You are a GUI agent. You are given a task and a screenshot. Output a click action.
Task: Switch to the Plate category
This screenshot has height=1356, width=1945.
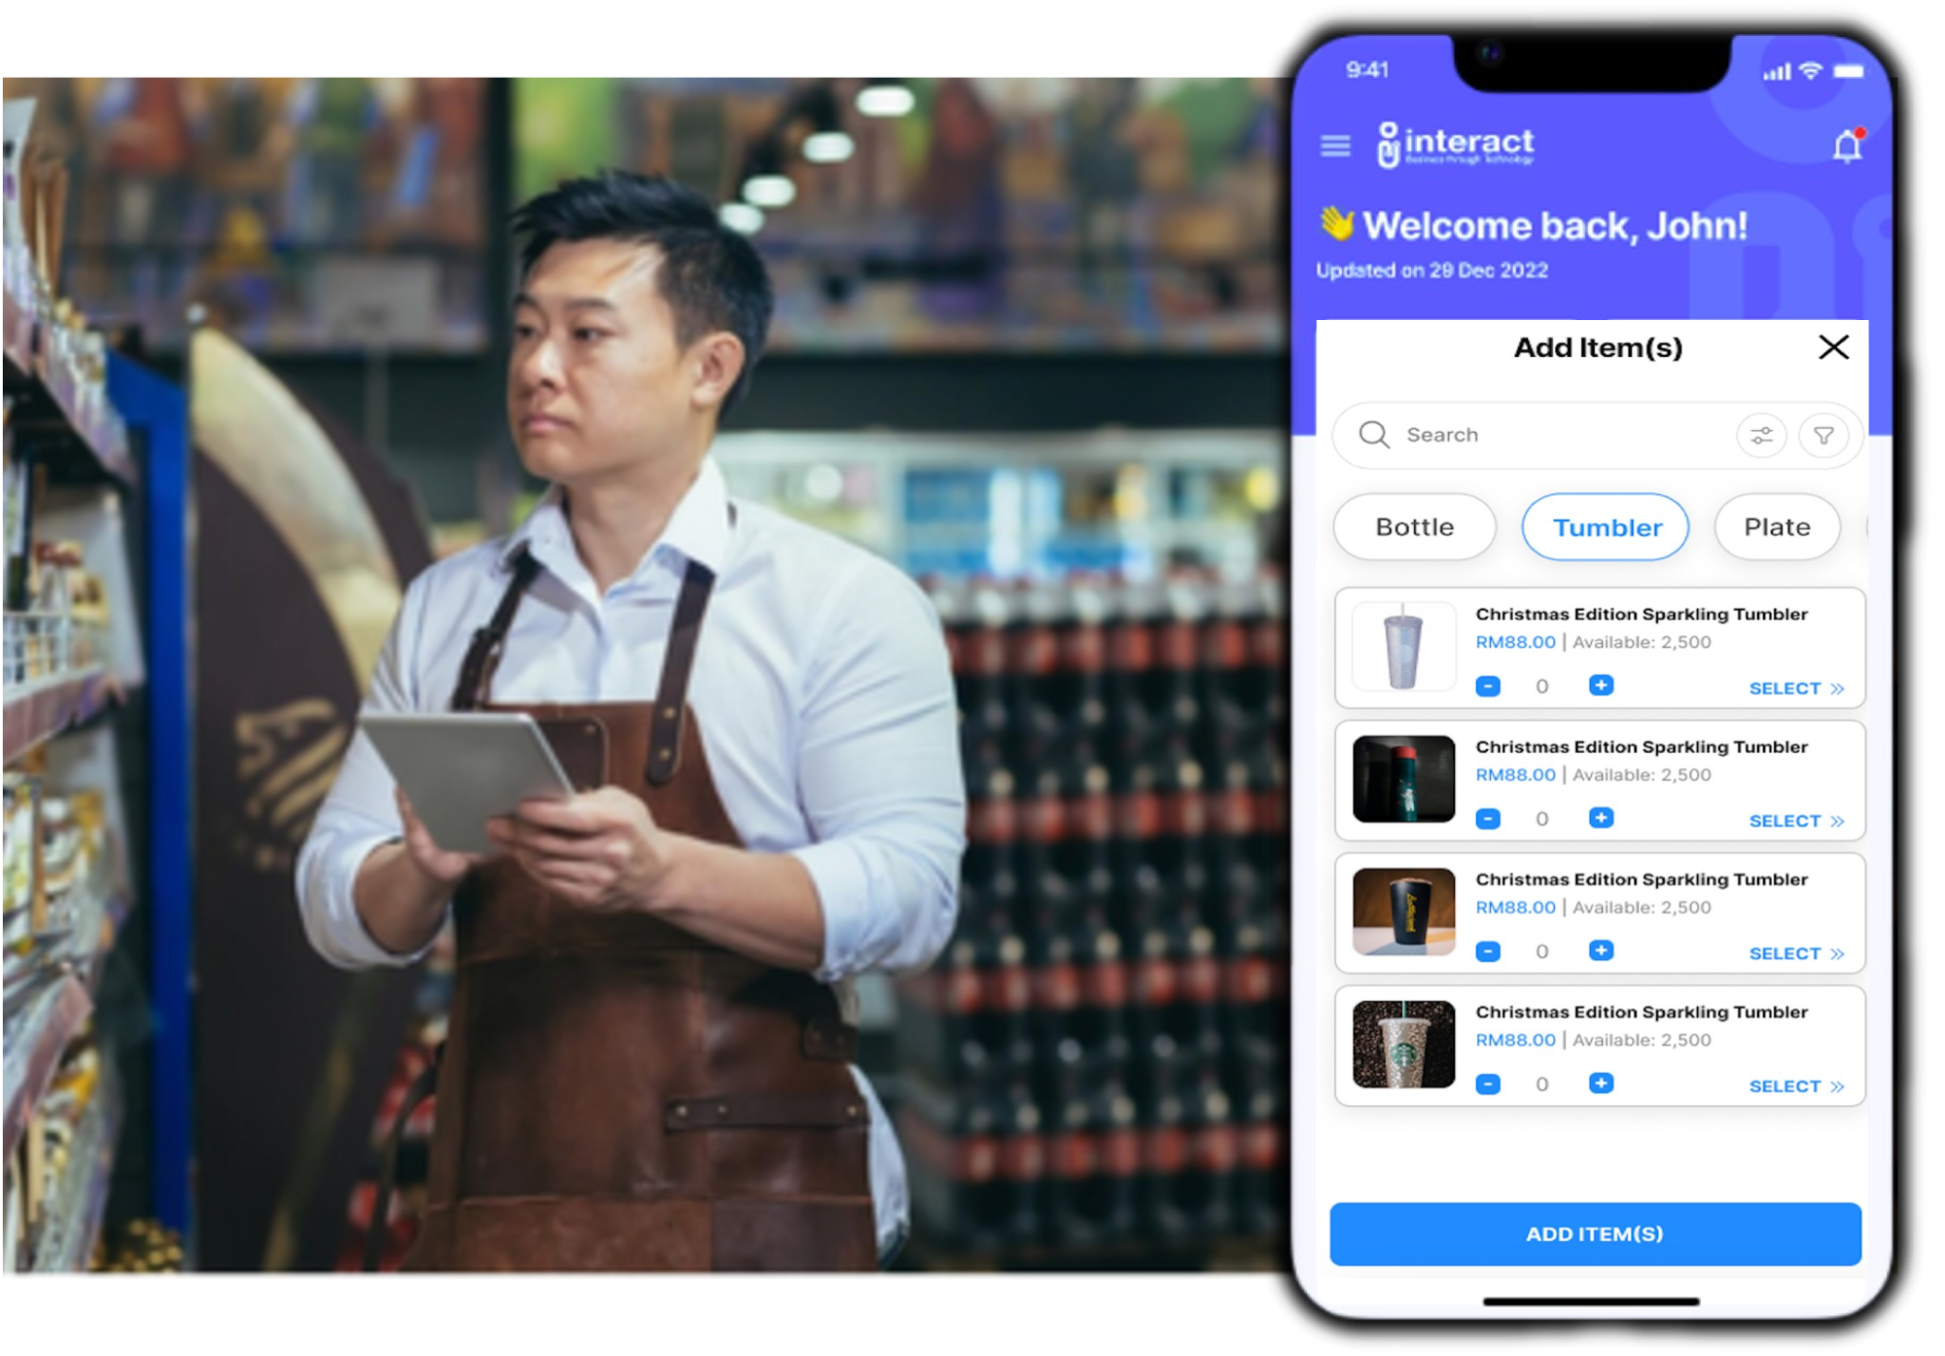[x=1777, y=527]
